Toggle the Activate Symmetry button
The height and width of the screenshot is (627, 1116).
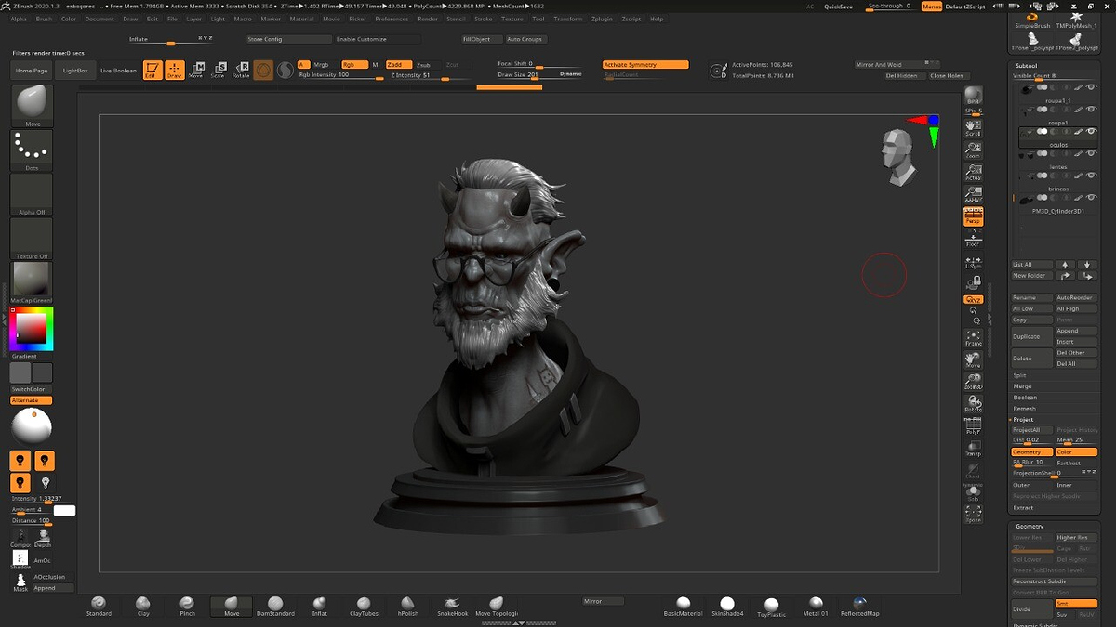645,65
